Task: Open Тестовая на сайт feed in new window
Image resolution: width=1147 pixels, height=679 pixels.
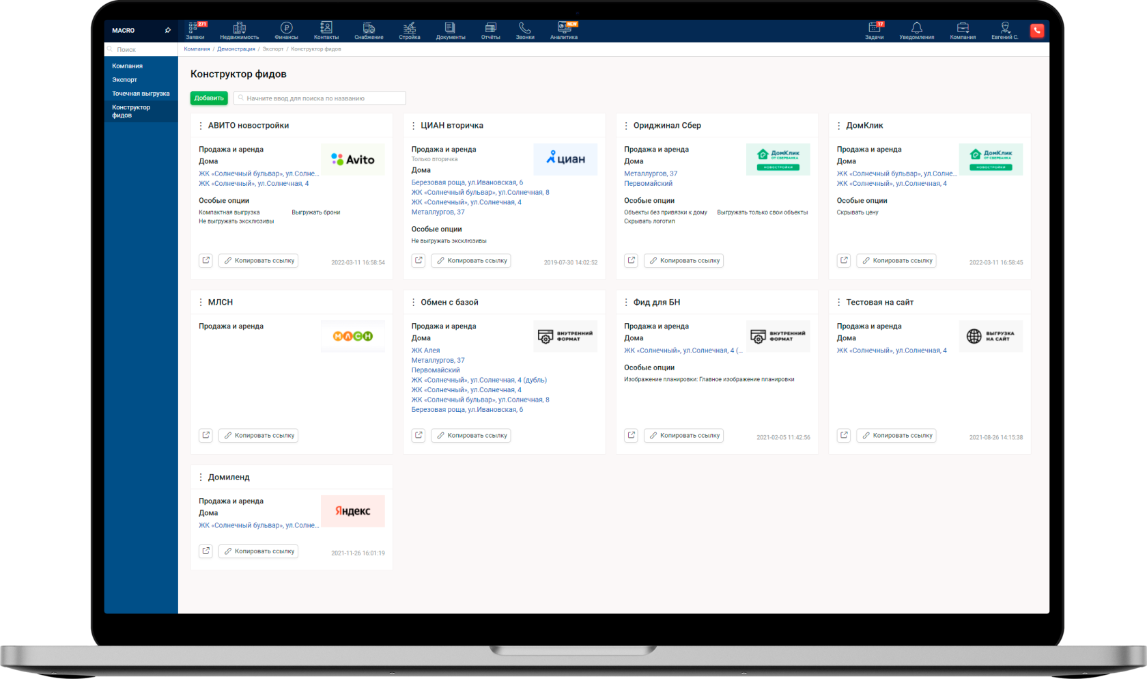Action: [844, 435]
